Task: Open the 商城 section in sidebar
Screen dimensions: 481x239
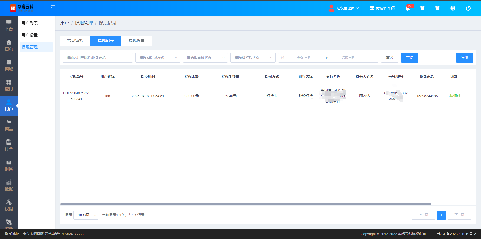Action: (x=9, y=65)
